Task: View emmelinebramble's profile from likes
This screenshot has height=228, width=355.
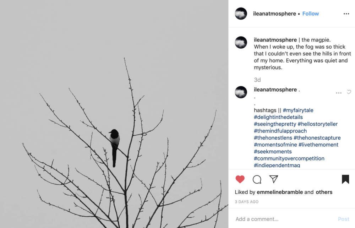Action: click(280, 192)
